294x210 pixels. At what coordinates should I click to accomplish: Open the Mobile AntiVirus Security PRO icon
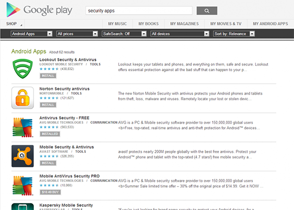coord(23,186)
